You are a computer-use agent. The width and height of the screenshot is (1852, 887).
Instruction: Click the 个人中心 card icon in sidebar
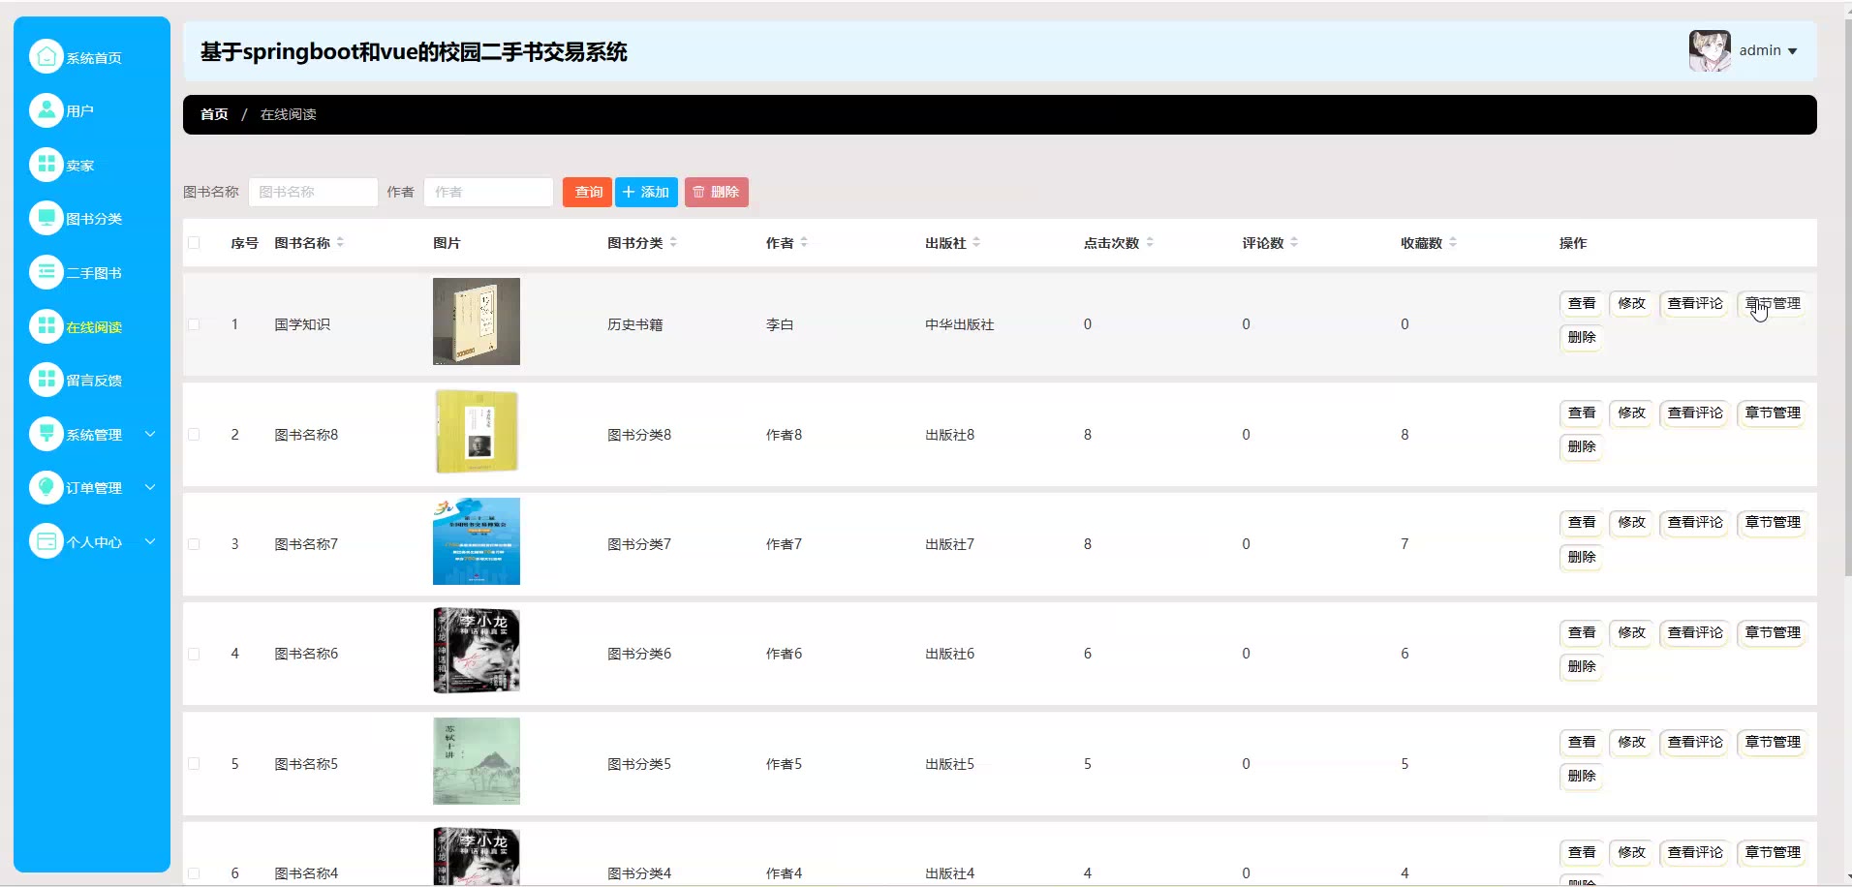tap(46, 541)
